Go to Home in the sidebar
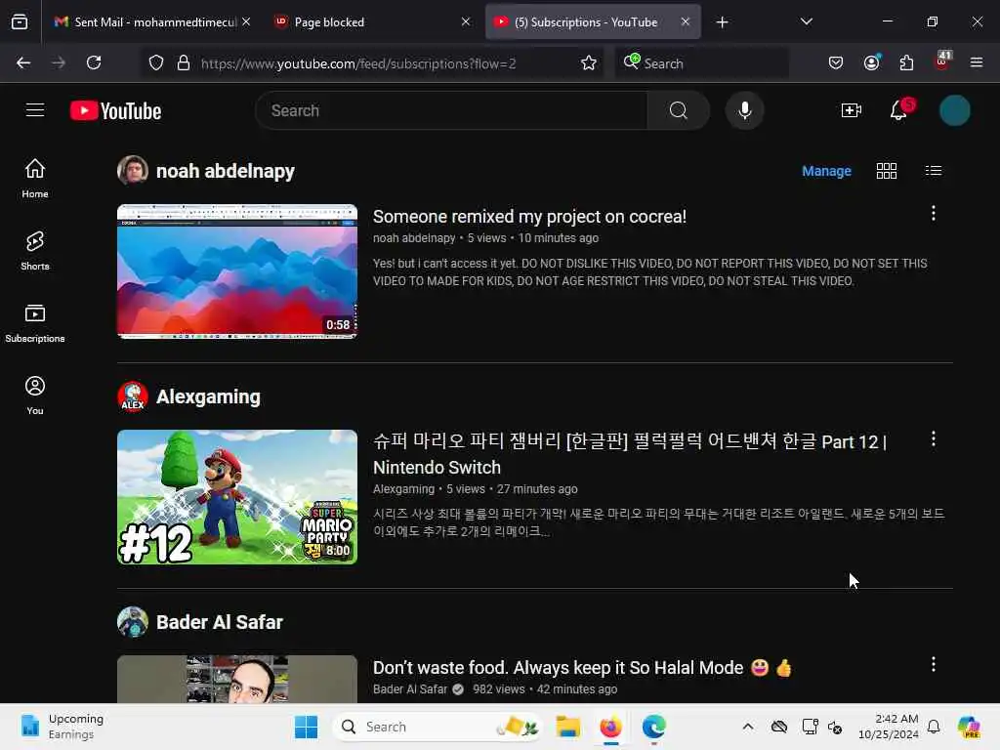The width and height of the screenshot is (1000, 750). [35, 179]
